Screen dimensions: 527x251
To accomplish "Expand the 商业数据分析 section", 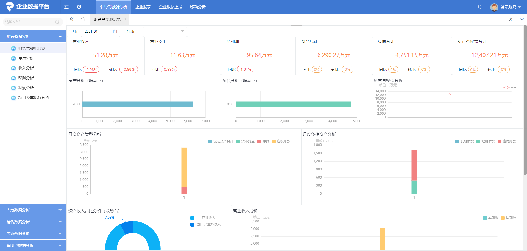I will point(33,234).
